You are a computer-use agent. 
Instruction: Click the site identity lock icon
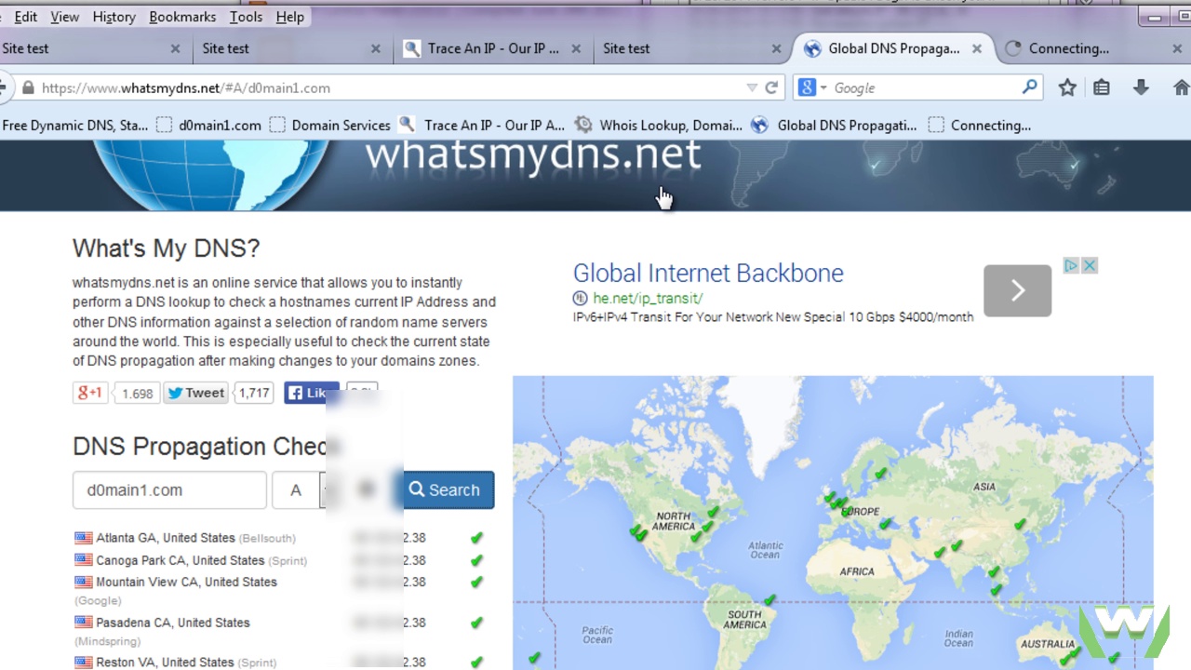coord(28,87)
